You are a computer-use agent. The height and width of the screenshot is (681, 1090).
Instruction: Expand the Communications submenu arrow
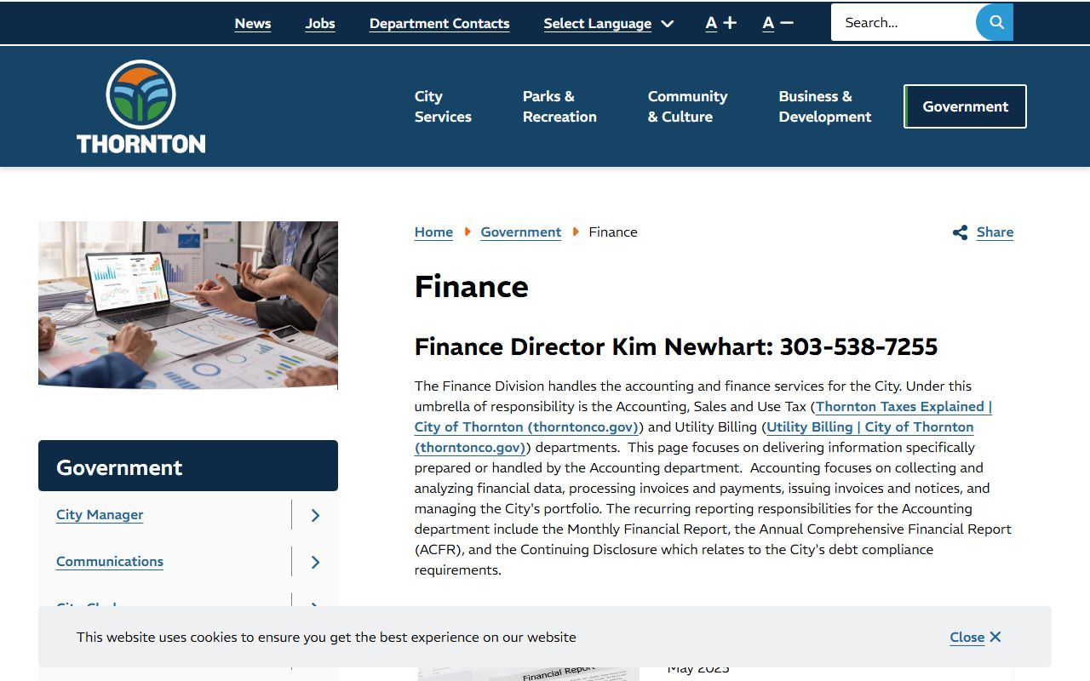315,562
